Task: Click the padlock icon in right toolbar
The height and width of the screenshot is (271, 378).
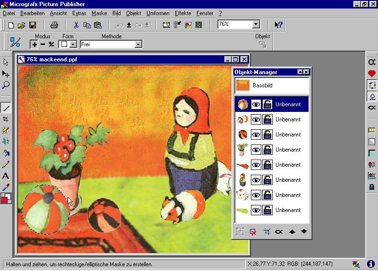Action: (372, 186)
